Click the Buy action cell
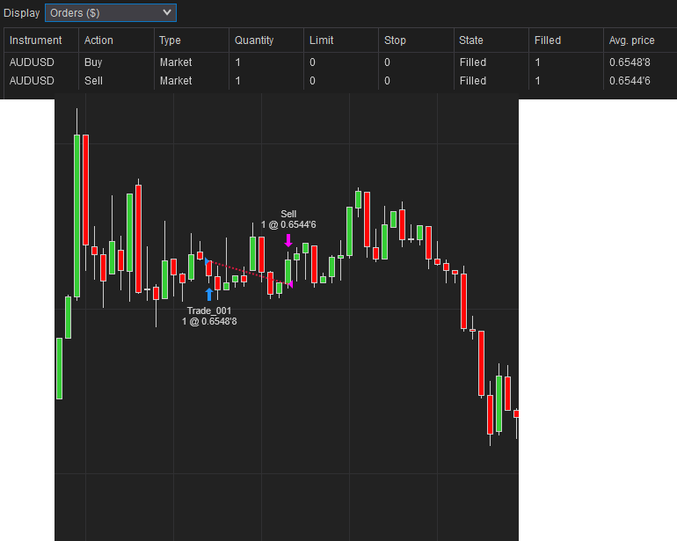 click(93, 62)
